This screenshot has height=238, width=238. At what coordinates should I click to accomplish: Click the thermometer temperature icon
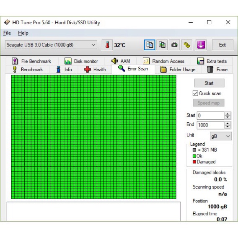point(107,45)
